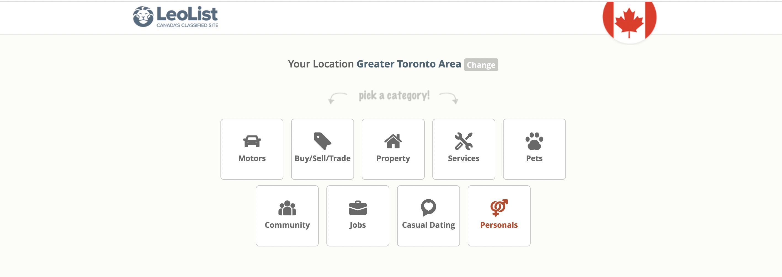Viewport: 782px width, 277px height.
Task: Open the Motors category label
Action: 252,158
